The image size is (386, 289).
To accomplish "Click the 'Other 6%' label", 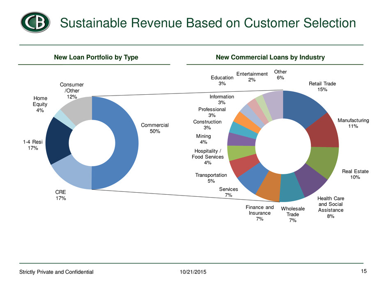I will point(280,75).
